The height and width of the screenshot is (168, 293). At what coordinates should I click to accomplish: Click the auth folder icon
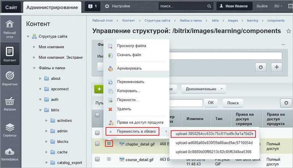(46, 99)
